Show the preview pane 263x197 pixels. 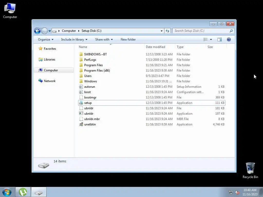click(x=219, y=40)
